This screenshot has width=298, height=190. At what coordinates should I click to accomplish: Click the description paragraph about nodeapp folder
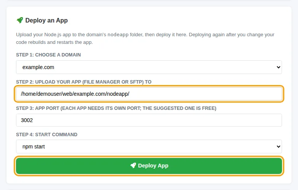pyautogui.click(x=145, y=39)
